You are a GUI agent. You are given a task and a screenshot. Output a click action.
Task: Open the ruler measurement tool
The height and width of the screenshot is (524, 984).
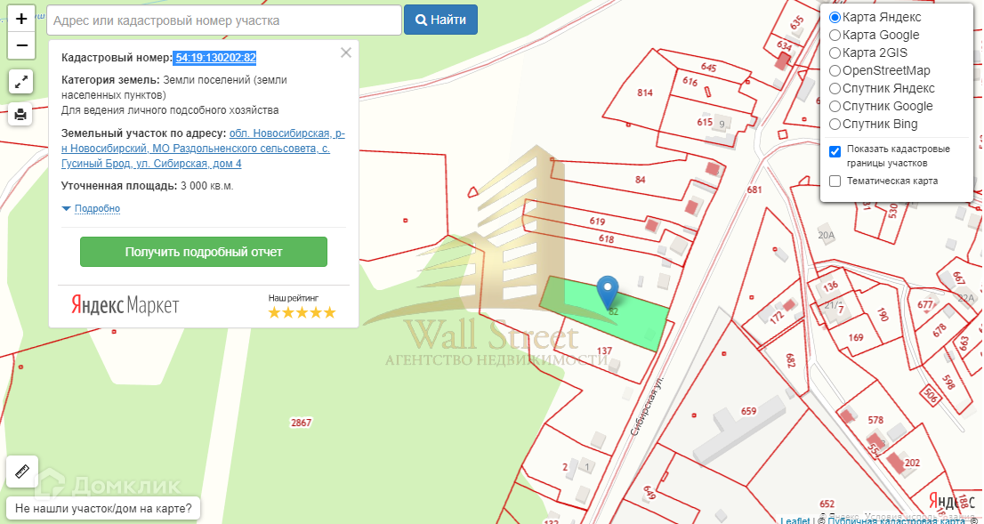pos(22,472)
